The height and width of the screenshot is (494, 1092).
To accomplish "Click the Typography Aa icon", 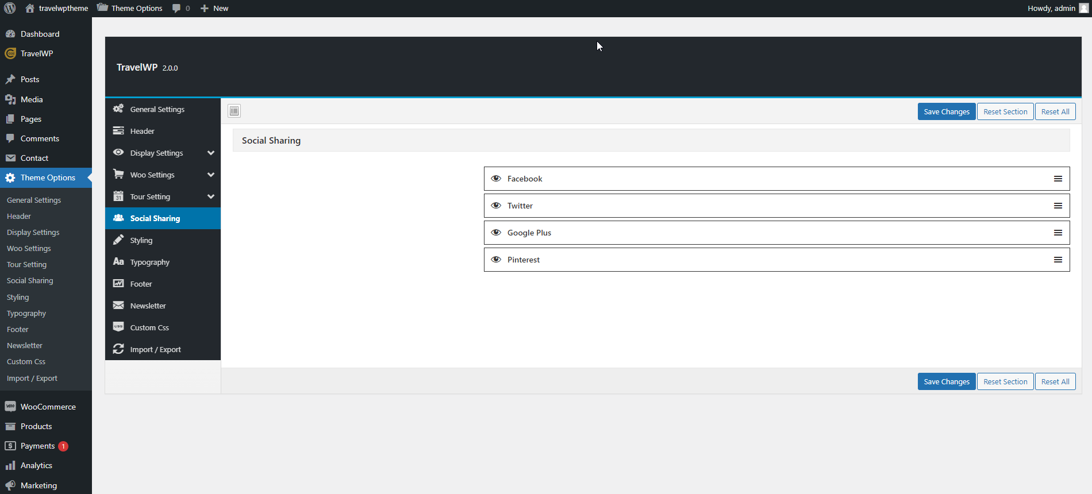I will pos(118,261).
